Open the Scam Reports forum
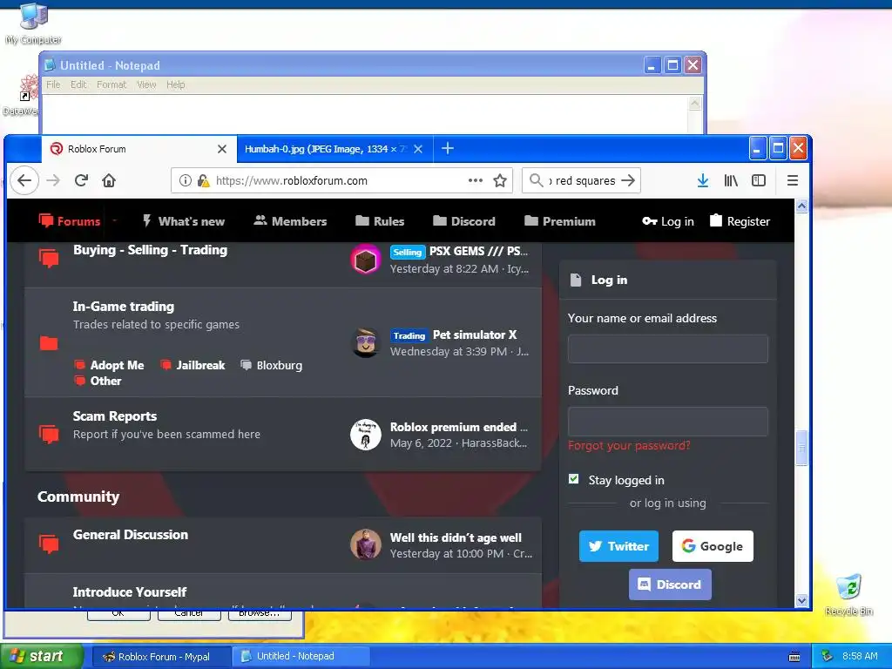Viewport: 892px width, 669px height. point(115,416)
